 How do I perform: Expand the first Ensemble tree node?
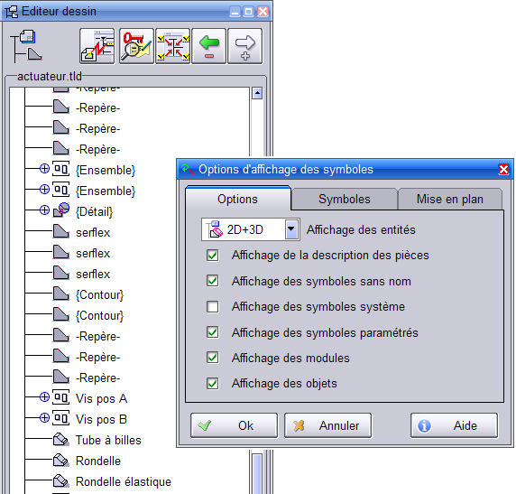(44, 169)
